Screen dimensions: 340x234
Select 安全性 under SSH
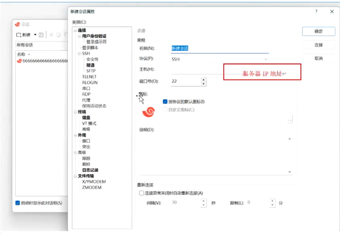tap(92, 59)
